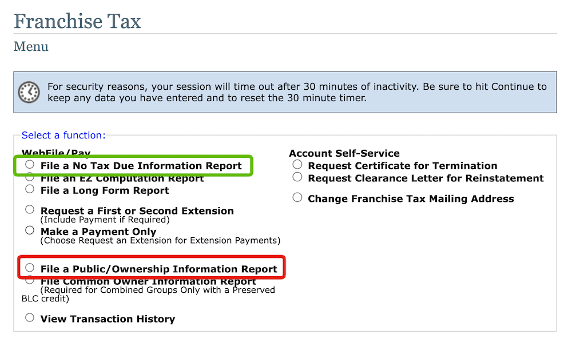Select Request Certificate for Termination
The height and width of the screenshot is (342, 572).
coord(297,164)
